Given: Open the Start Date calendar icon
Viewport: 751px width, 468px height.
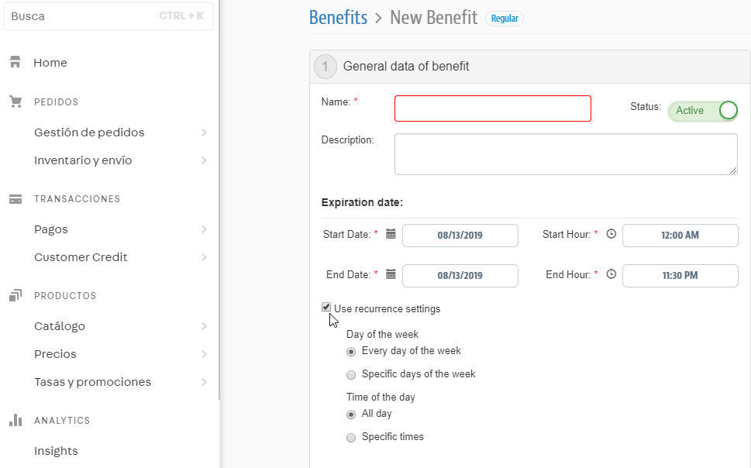Looking at the screenshot, I should (x=391, y=234).
